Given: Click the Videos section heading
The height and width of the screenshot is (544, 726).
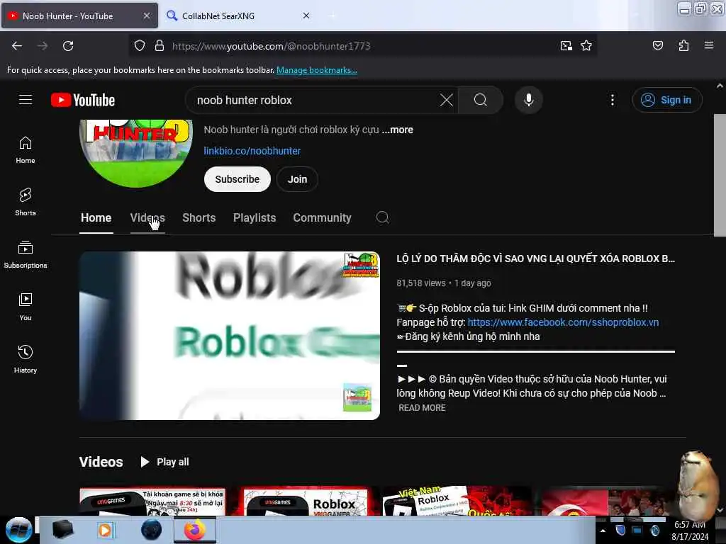Looking at the screenshot, I should click(x=101, y=462).
